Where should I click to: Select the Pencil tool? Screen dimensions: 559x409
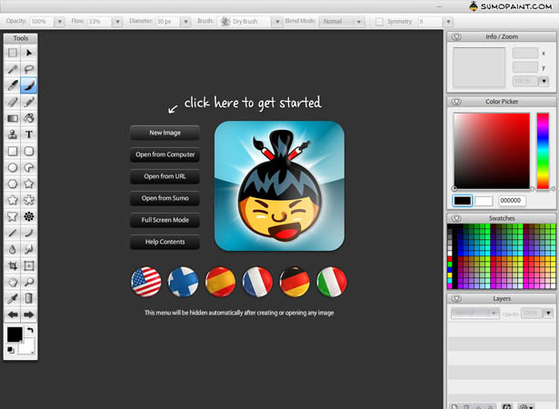(x=29, y=102)
